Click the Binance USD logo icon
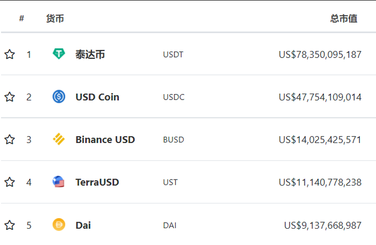 59,139
